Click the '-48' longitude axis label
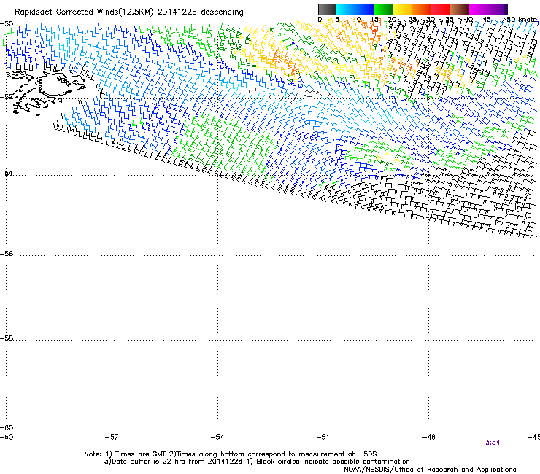 point(429,437)
